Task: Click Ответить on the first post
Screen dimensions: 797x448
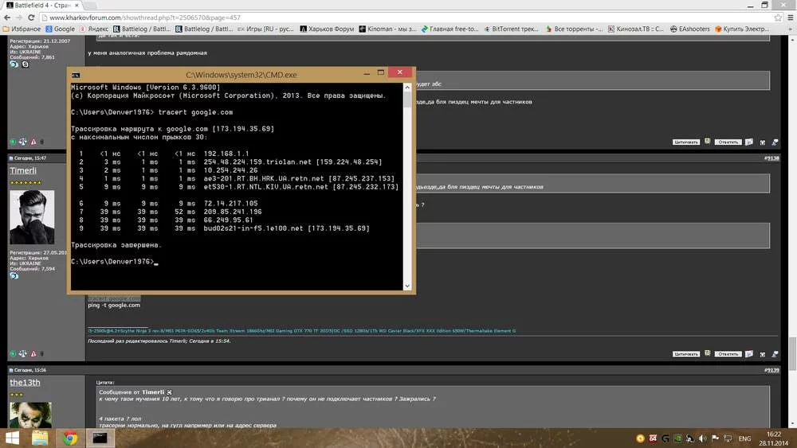Action: click(x=728, y=142)
